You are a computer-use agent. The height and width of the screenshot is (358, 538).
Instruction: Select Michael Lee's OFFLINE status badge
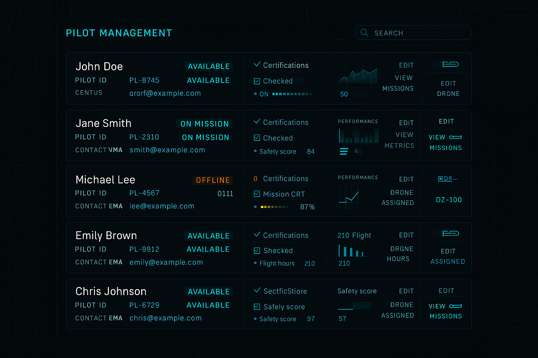coord(213,180)
